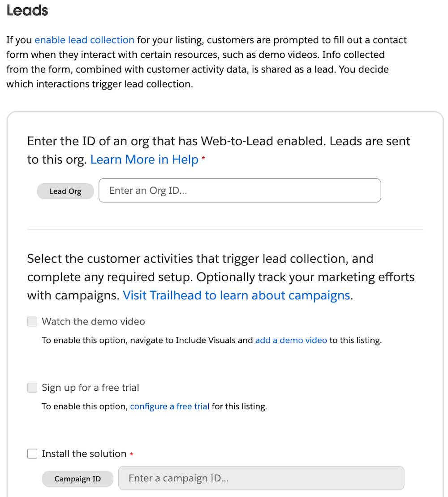Click inside the Enter an Org ID field

pyautogui.click(x=240, y=190)
